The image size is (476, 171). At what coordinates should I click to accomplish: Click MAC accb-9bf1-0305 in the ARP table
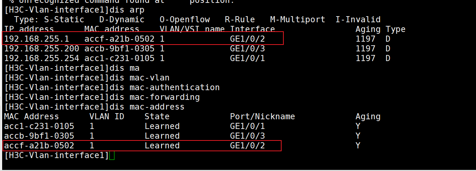(119, 48)
